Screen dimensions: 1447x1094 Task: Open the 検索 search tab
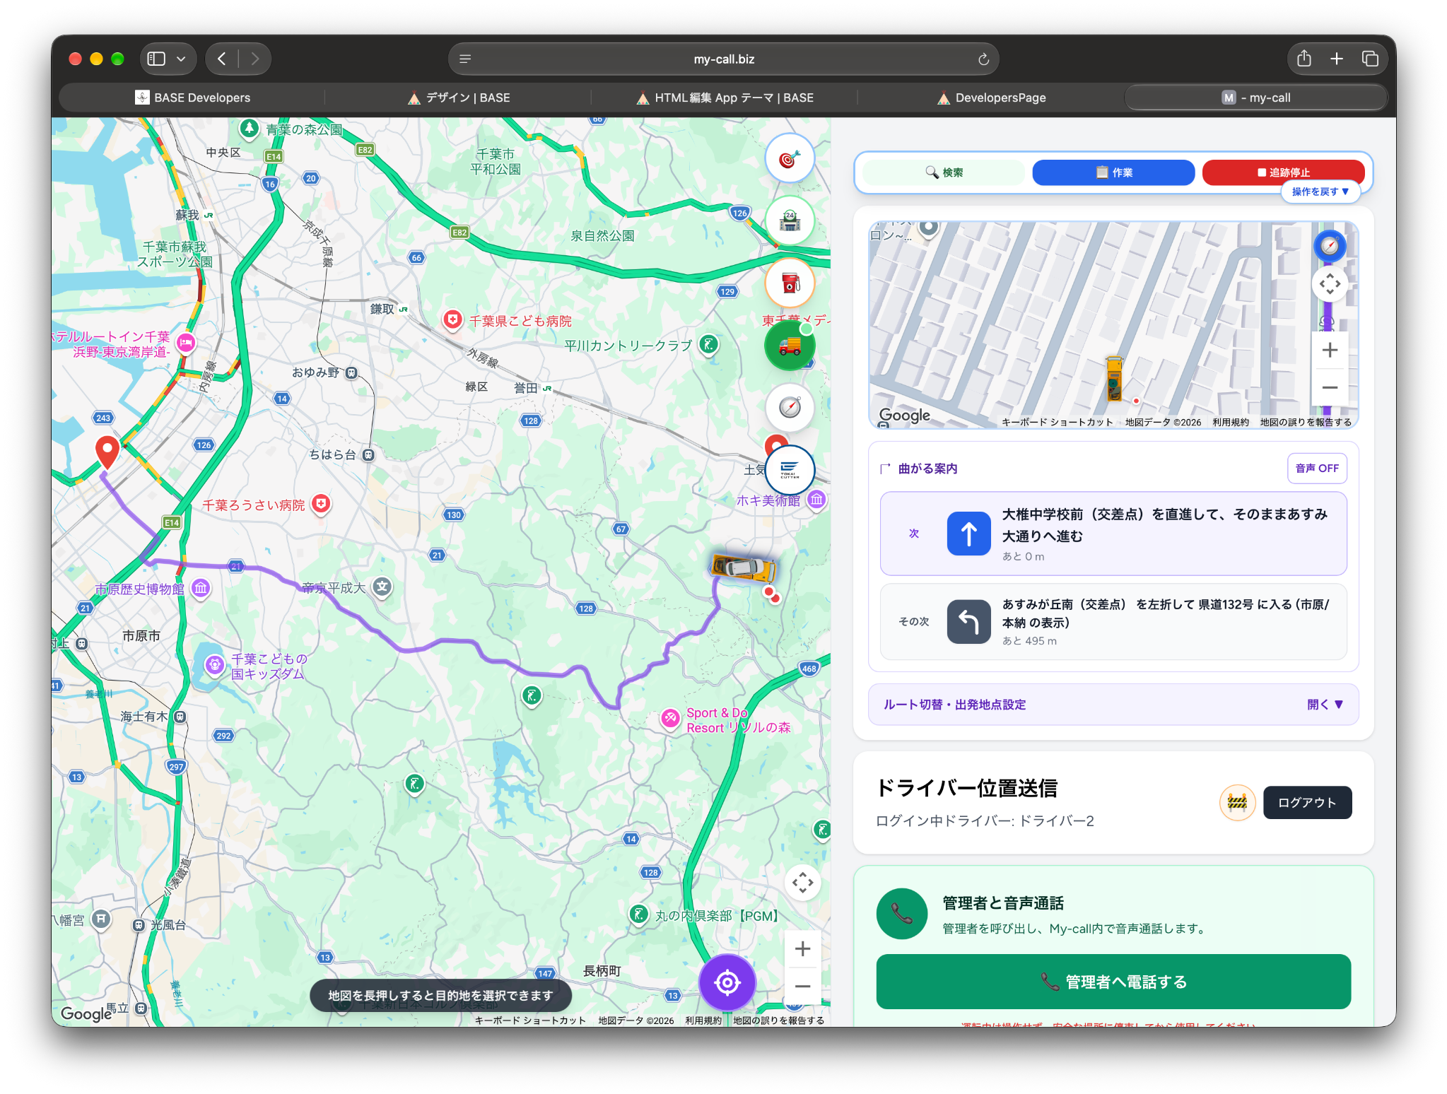944,172
